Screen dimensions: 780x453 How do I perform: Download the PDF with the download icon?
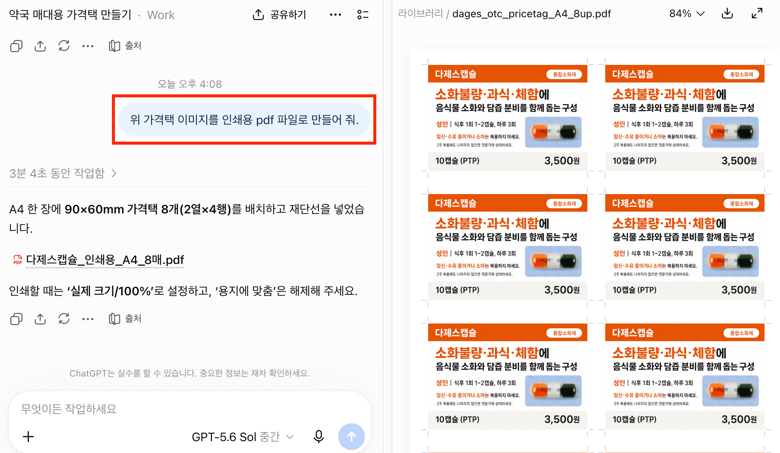727,14
